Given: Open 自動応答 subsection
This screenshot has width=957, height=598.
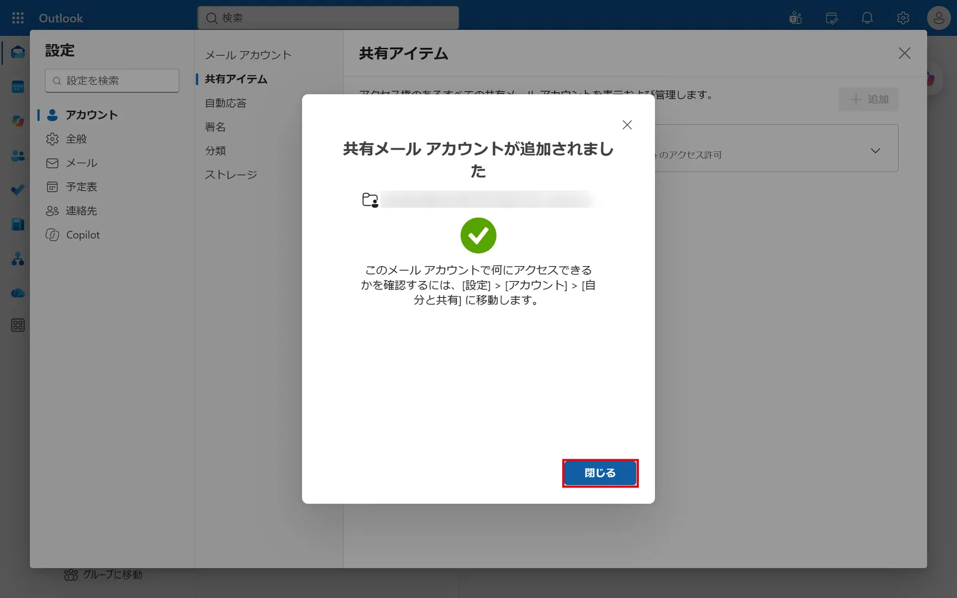Looking at the screenshot, I should [x=225, y=103].
